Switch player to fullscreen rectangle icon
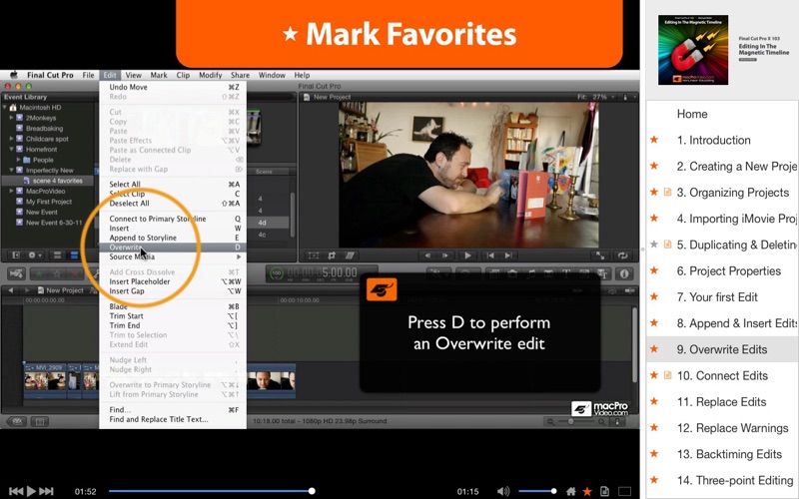 625,491
